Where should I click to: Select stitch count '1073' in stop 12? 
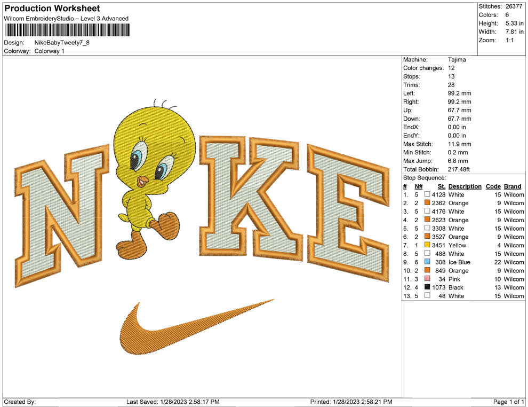[439, 287]
